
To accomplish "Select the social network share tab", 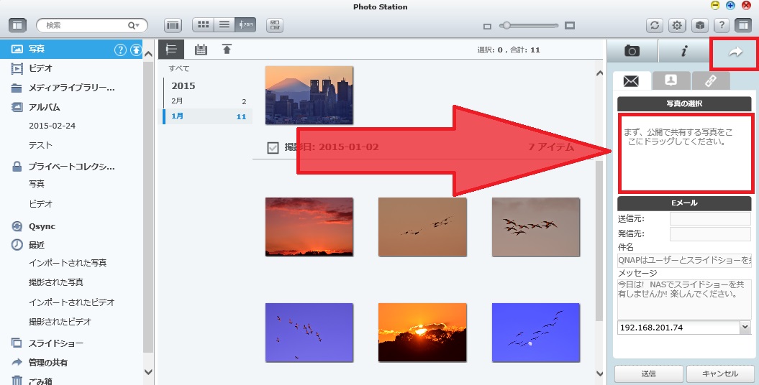I will 671,80.
